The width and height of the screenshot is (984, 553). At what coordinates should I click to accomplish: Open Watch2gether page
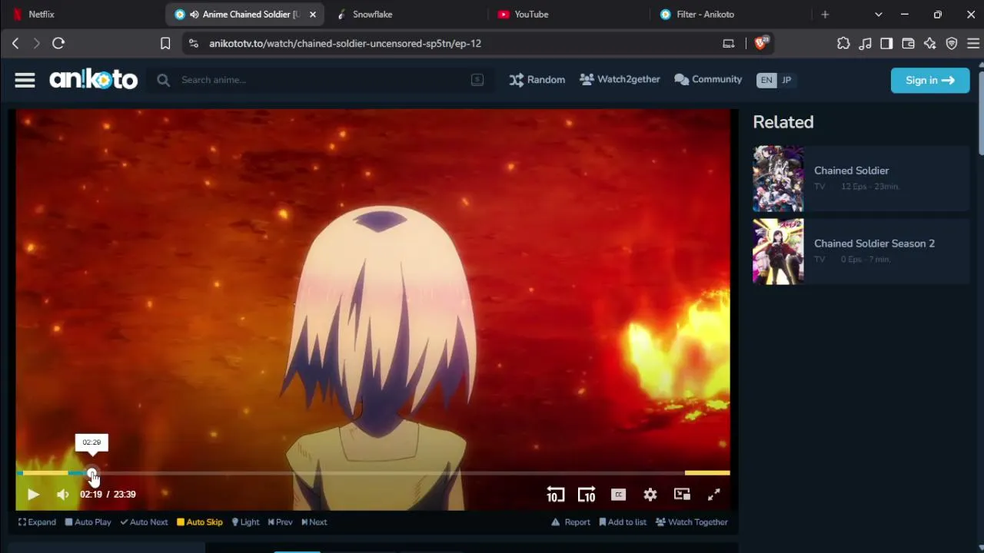coord(620,79)
